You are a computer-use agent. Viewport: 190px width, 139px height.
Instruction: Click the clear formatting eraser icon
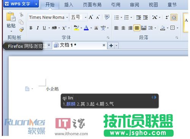tap(107, 17)
